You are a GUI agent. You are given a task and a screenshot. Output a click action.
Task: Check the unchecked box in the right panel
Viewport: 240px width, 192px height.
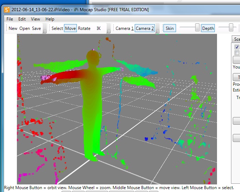pos(237,53)
